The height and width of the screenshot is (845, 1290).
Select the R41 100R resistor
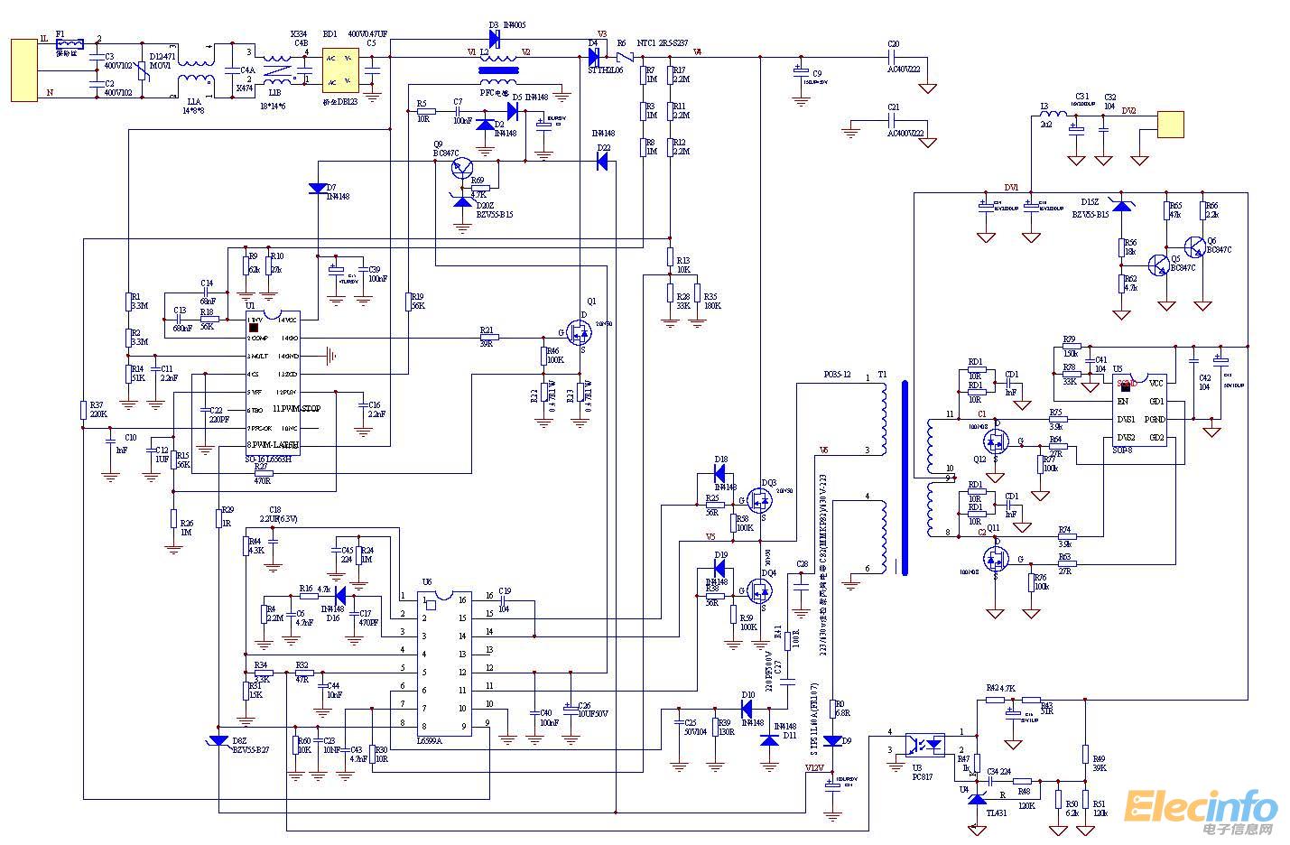[x=787, y=639]
